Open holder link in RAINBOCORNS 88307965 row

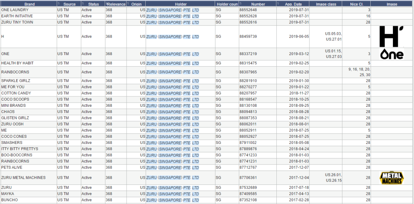172,72
